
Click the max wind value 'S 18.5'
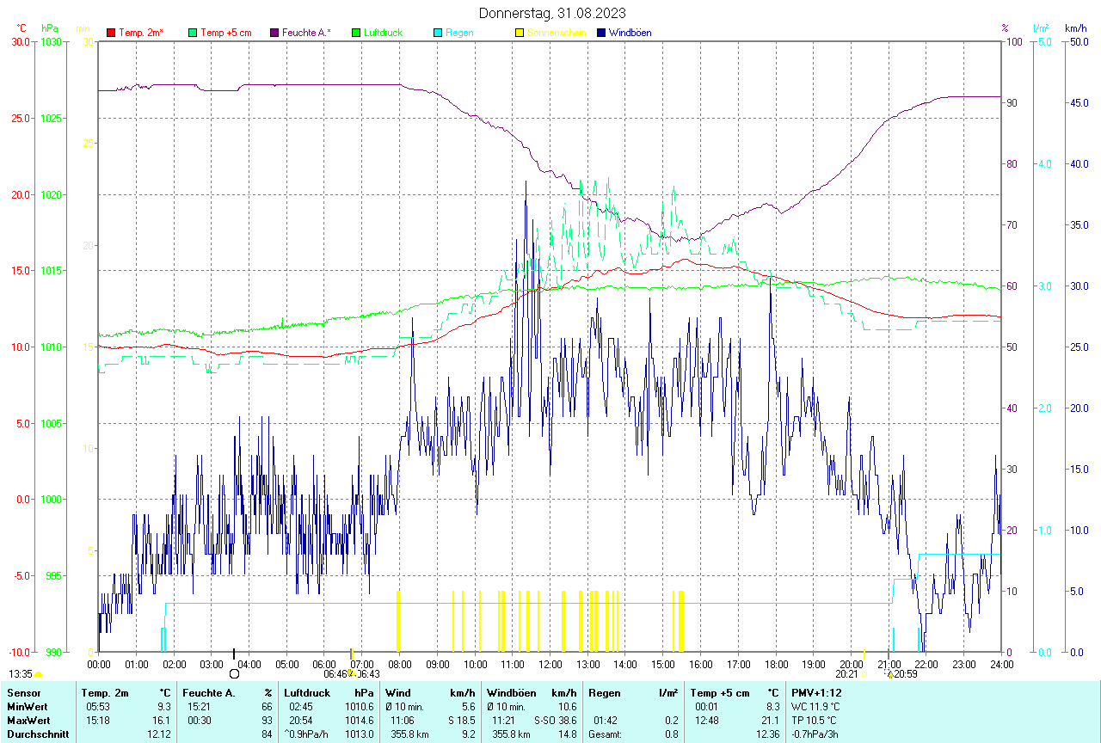461,721
